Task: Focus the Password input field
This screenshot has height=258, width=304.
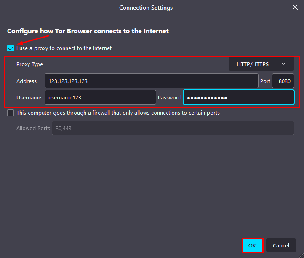Action: click(x=239, y=97)
